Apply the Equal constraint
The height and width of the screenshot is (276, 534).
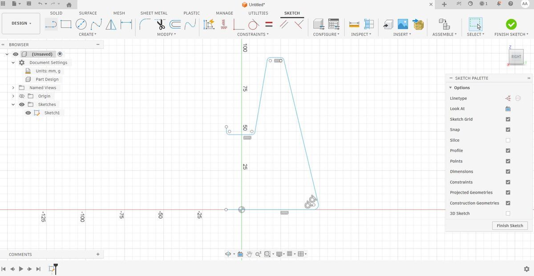point(269,24)
